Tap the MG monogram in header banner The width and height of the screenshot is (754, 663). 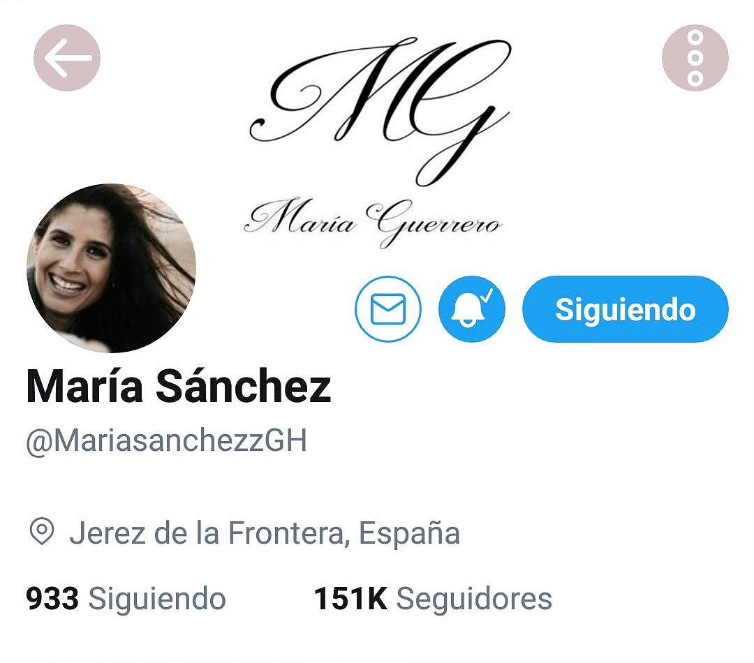[380, 110]
